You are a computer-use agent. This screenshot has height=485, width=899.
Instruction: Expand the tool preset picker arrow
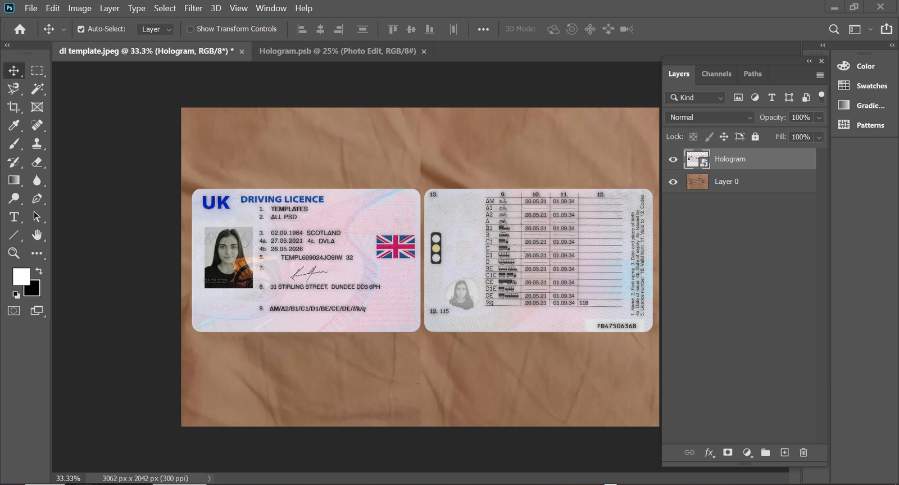pyautogui.click(x=63, y=29)
